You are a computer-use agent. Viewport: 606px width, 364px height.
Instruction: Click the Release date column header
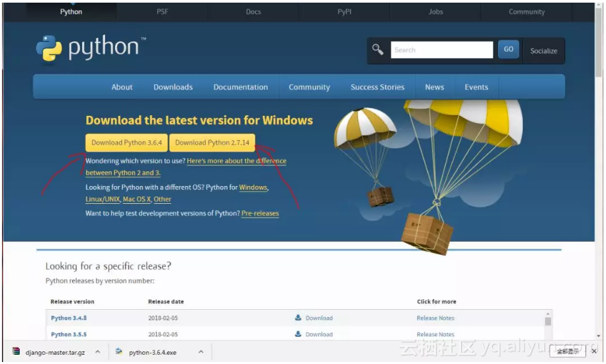(166, 301)
